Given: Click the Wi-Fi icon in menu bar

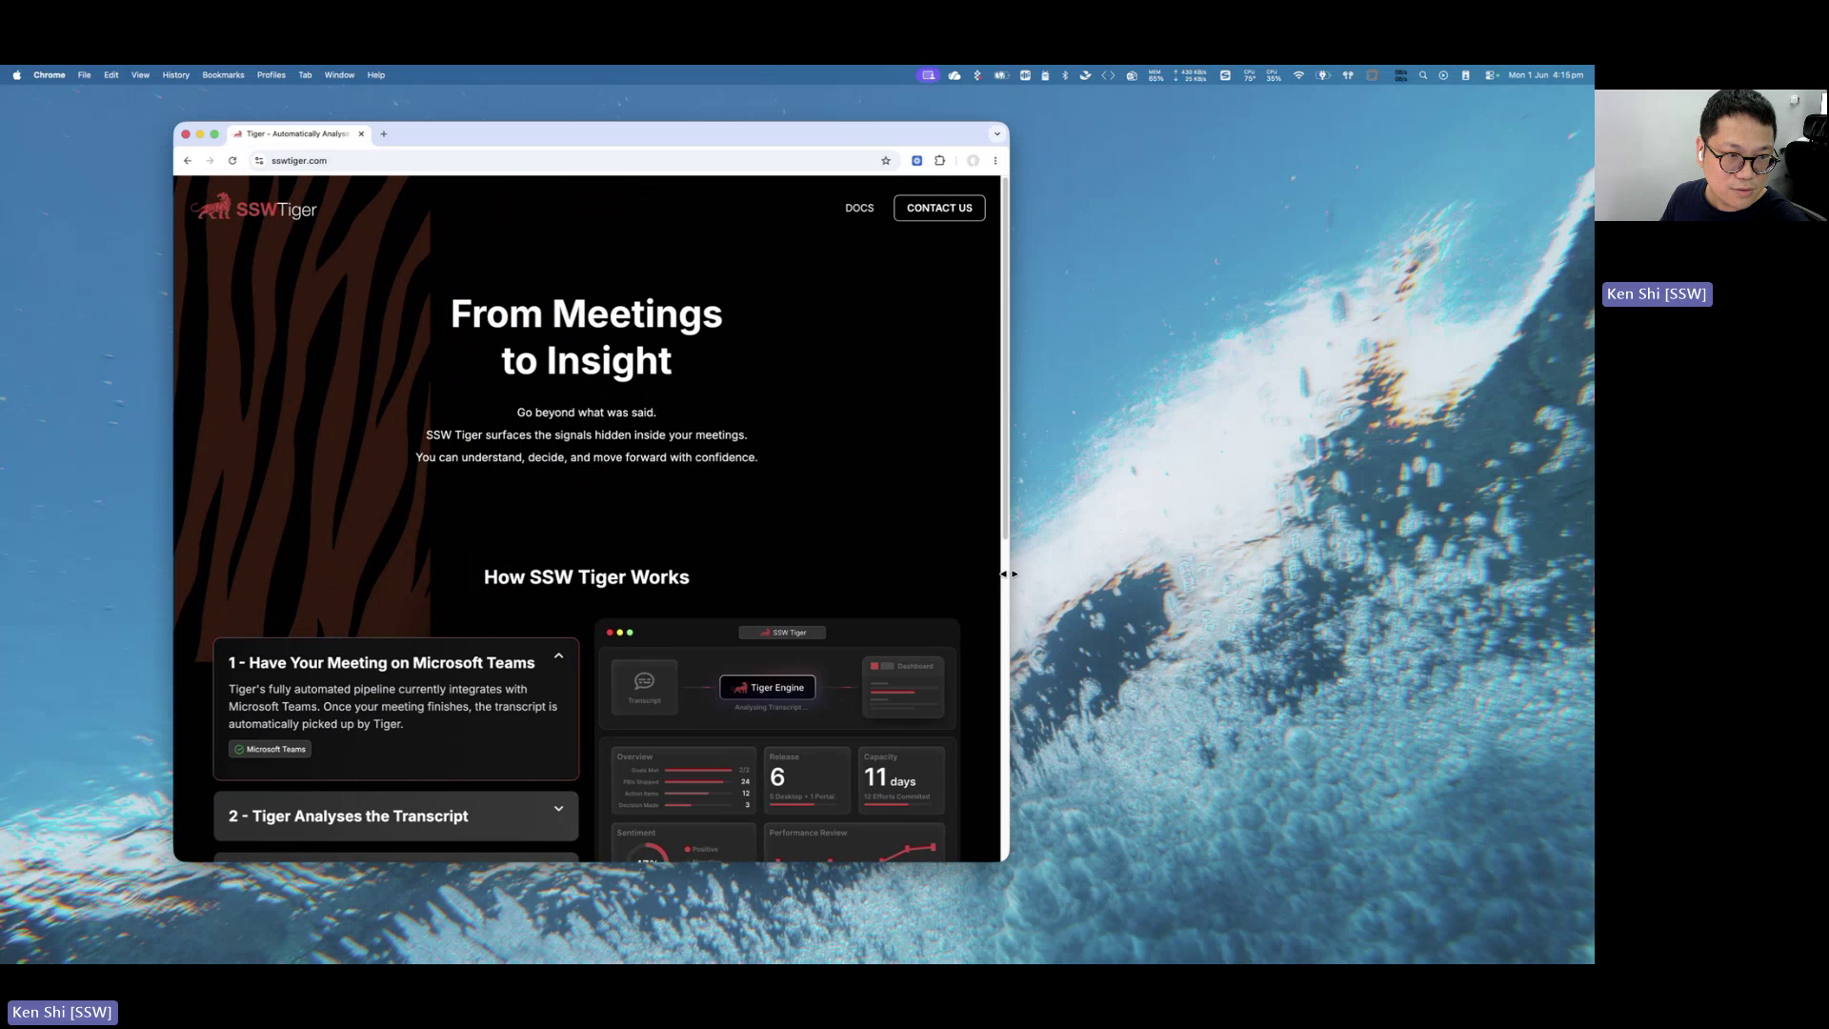Looking at the screenshot, I should tap(1298, 75).
